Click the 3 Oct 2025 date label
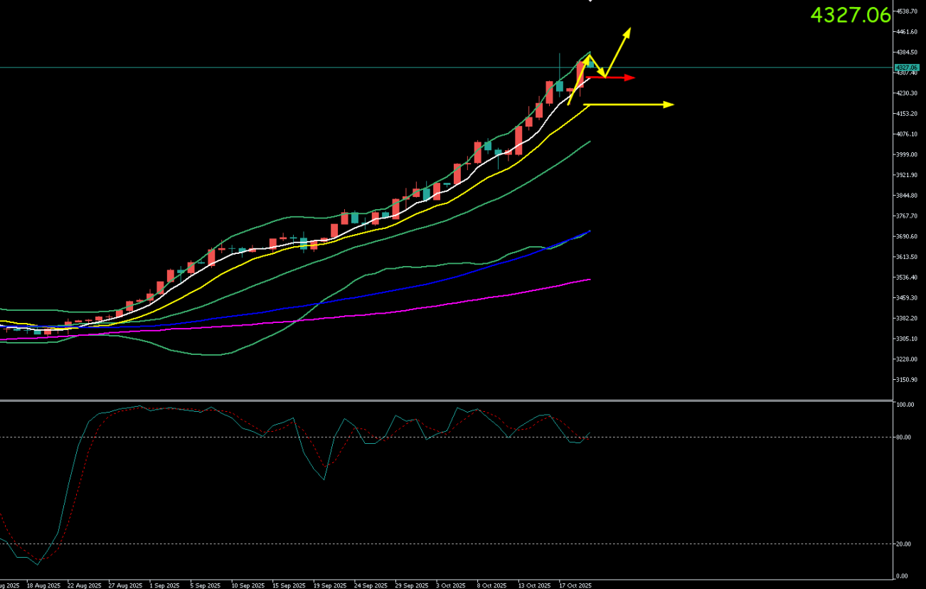The image size is (926, 589). coord(451,585)
